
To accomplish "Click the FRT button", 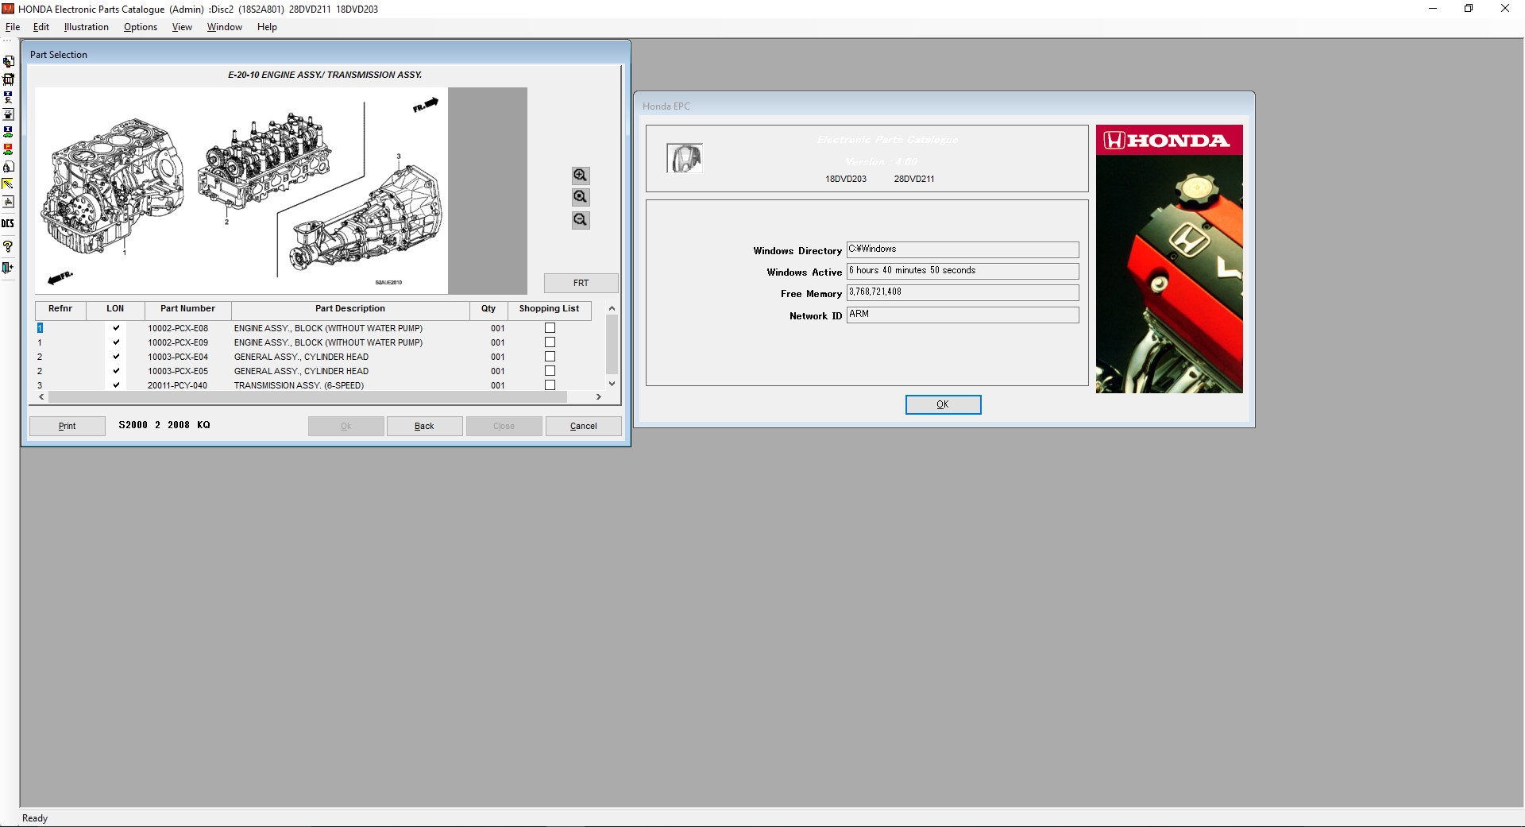I will coord(581,283).
